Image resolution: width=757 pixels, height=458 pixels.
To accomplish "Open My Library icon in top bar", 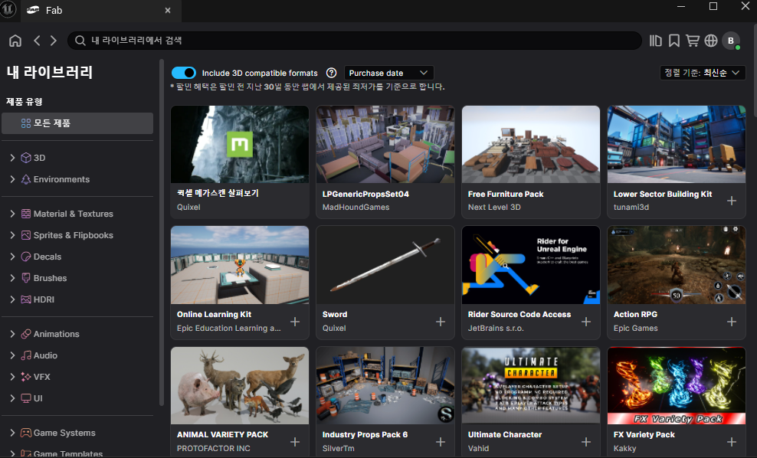I will pyautogui.click(x=656, y=41).
